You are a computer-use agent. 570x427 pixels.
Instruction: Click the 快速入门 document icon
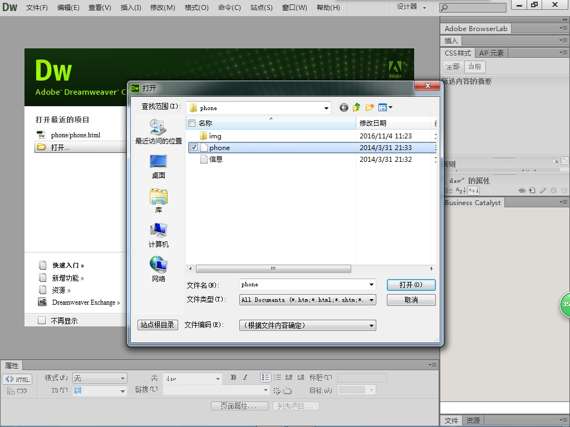(x=42, y=265)
